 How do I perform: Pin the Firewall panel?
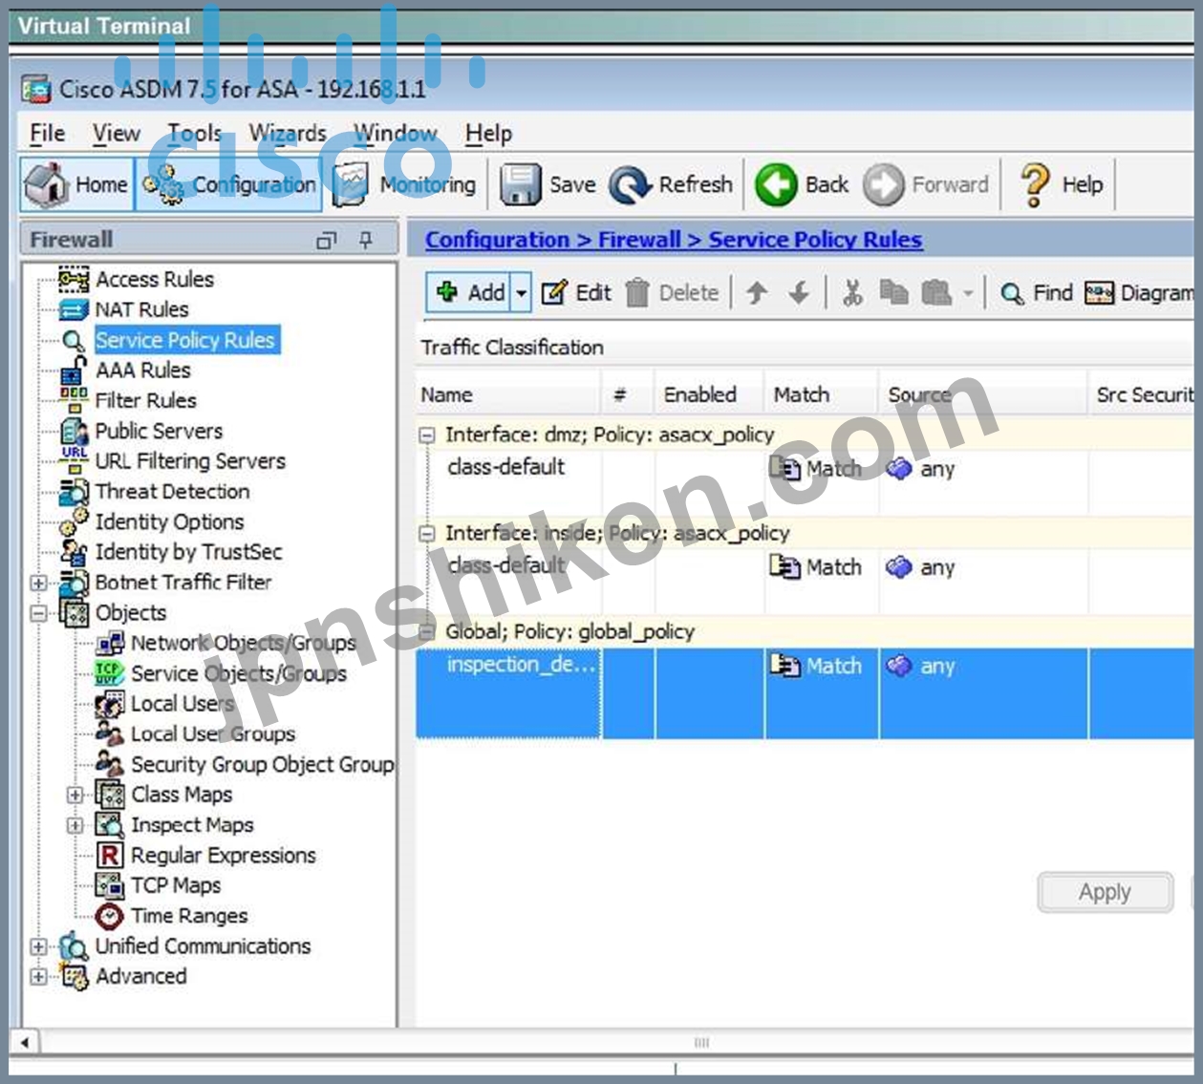366,241
